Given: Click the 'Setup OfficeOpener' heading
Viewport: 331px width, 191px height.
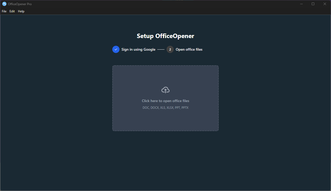Looking at the screenshot, I should [165, 36].
